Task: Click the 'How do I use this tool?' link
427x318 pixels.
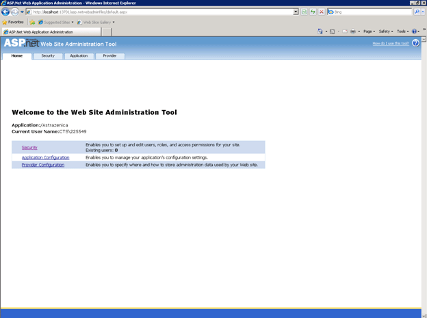Action: [x=391, y=43]
